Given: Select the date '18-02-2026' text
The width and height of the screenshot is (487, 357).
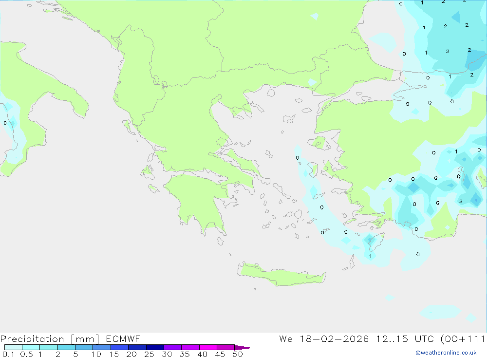Looking at the screenshot, I should coord(334,338).
